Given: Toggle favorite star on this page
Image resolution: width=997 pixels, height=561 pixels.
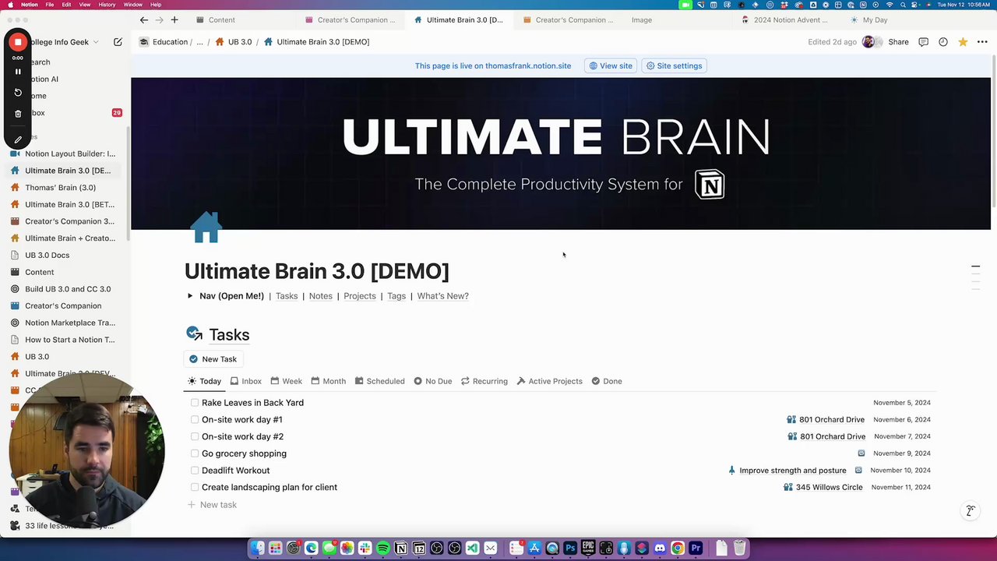Looking at the screenshot, I should click(x=963, y=42).
